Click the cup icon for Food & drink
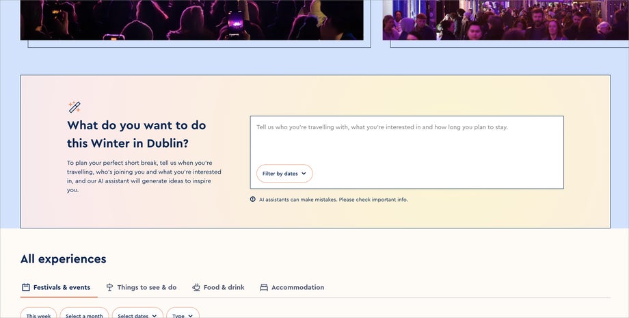Screen dimensions: 629x318 (196, 287)
